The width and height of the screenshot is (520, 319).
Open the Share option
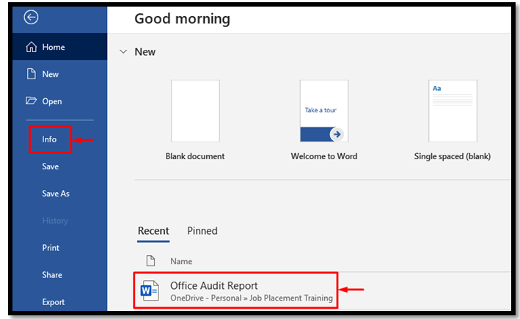click(52, 275)
